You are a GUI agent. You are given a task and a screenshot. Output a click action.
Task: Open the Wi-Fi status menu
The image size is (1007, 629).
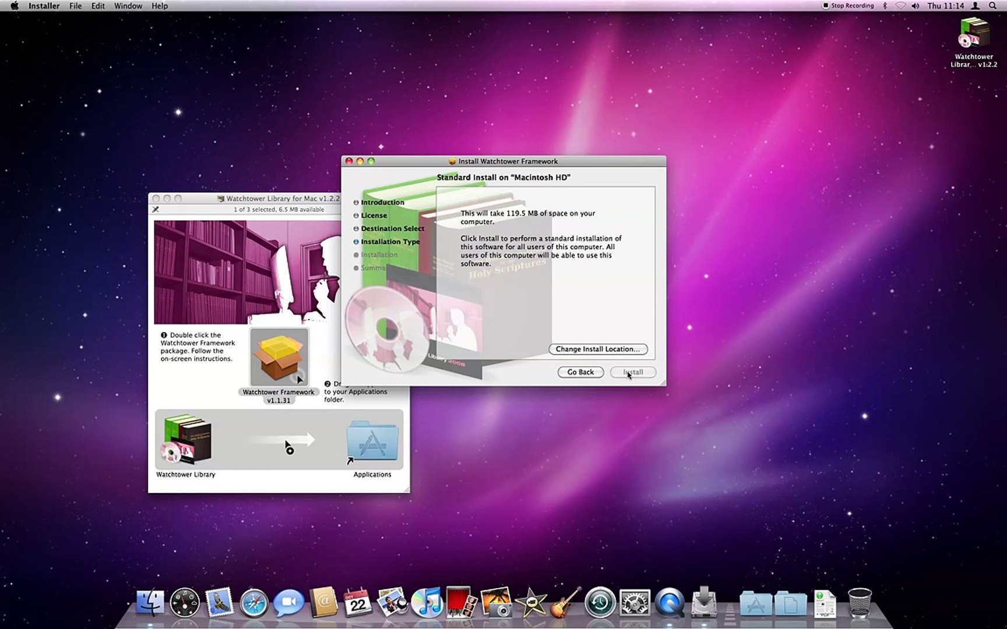(900, 6)
